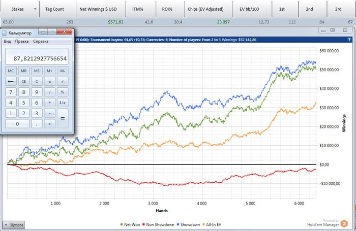Close the Calculator window
The image size is (356, 231).
[x=64, y=32]
